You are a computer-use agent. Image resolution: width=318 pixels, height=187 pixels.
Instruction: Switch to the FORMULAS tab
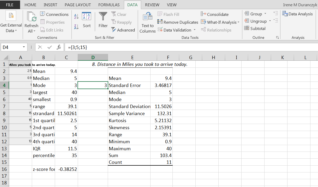point(109,5)
